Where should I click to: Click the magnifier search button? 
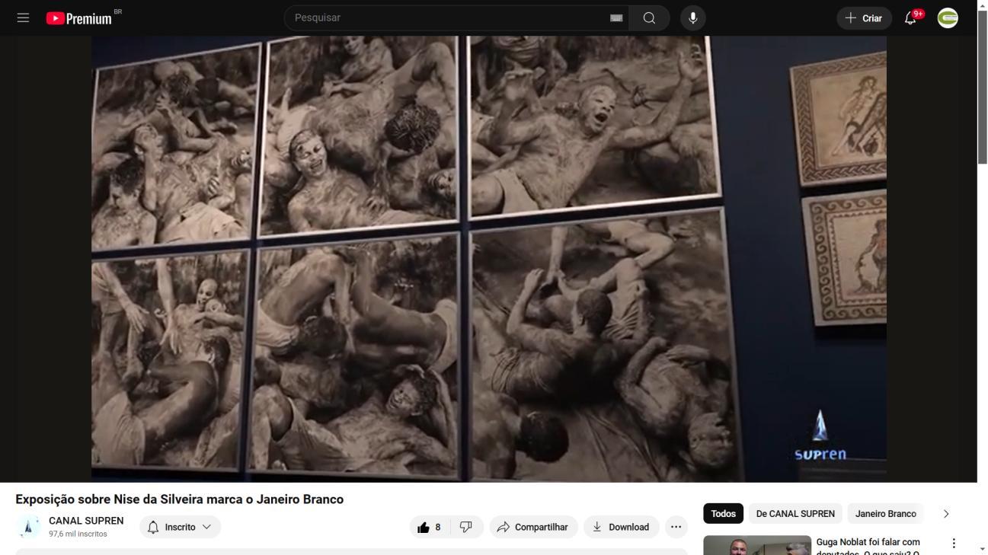(x=649, y=18)
